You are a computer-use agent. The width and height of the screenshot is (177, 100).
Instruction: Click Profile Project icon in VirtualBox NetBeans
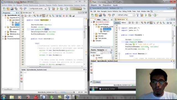(155, 15)
